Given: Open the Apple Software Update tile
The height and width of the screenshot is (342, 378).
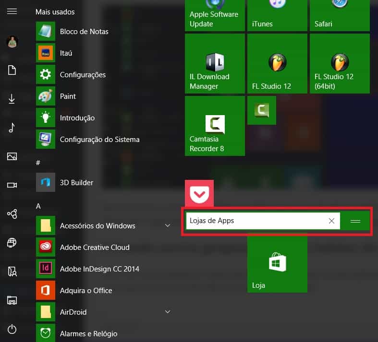Looking at the screenshot, I should pos(215,15).
